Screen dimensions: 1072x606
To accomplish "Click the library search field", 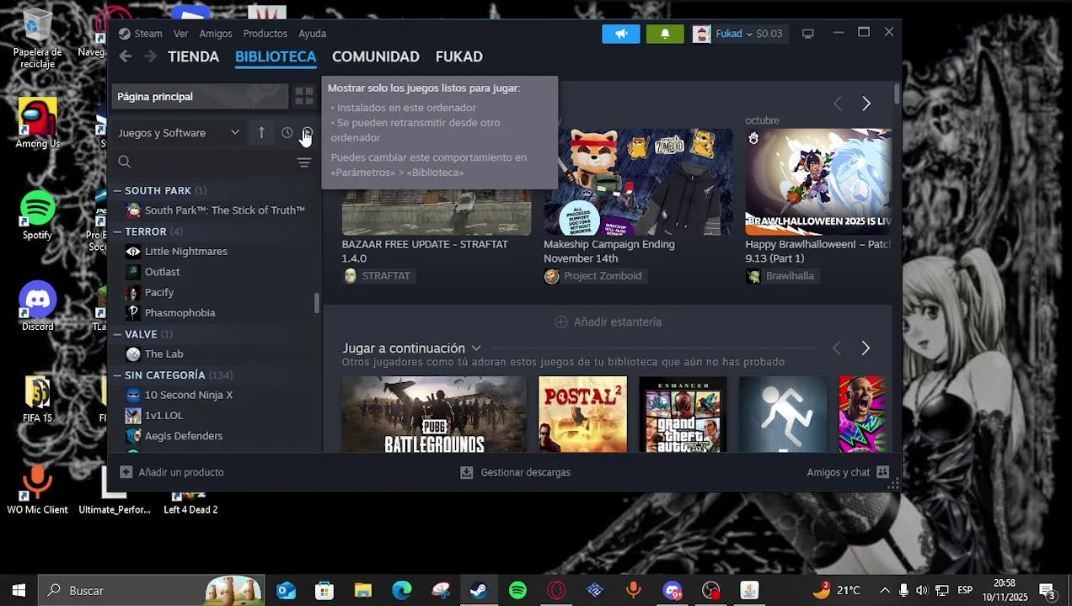I will [204, 162].
